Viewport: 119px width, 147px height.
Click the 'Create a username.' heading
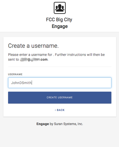pos(33,46)
